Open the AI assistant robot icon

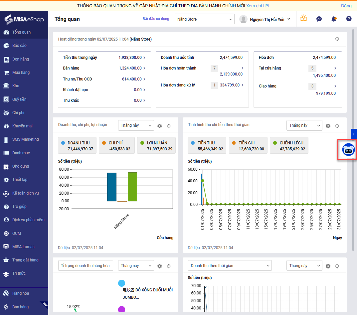point(348,150)
